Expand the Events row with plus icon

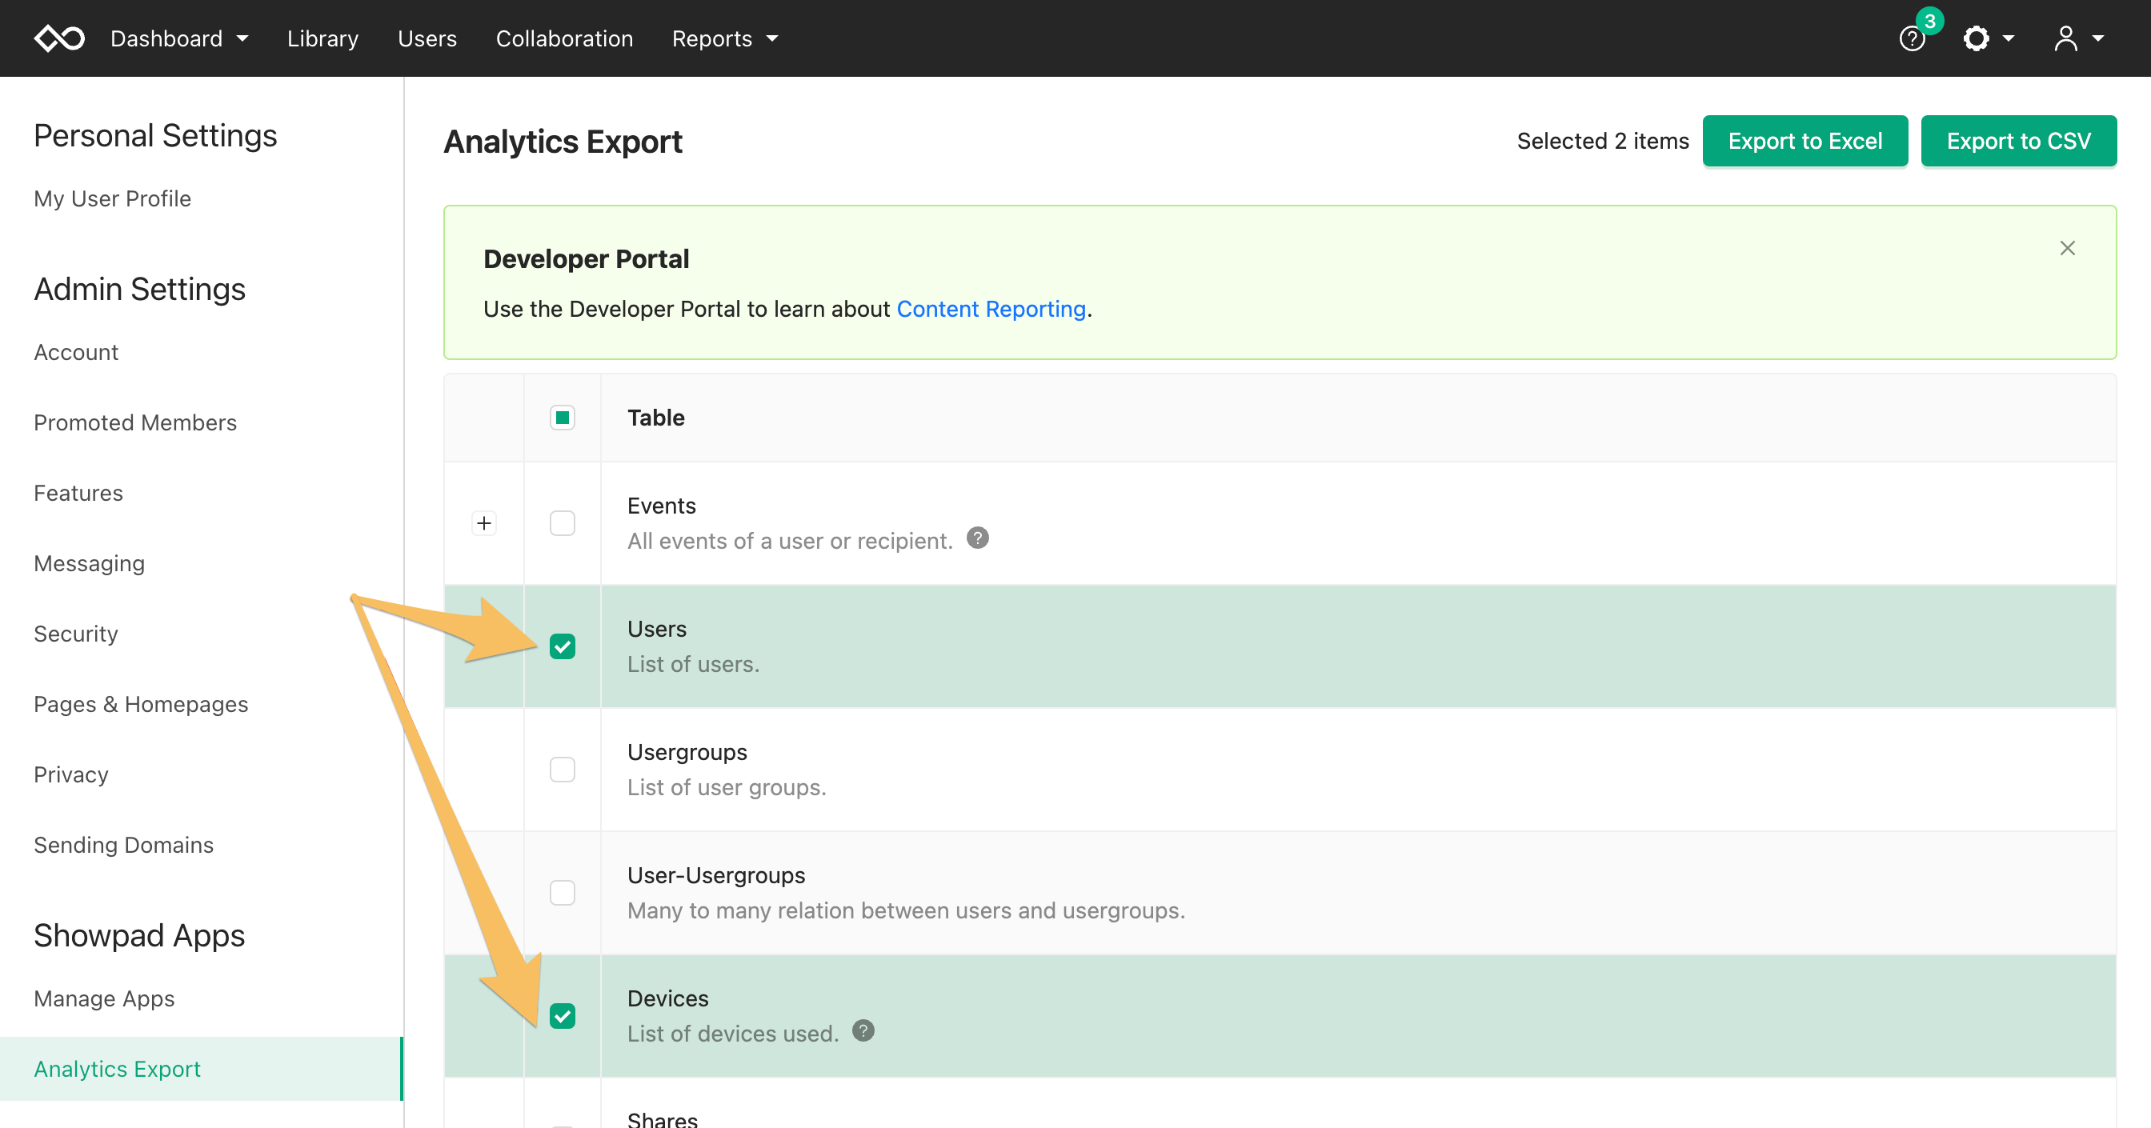tap(483, 523)
